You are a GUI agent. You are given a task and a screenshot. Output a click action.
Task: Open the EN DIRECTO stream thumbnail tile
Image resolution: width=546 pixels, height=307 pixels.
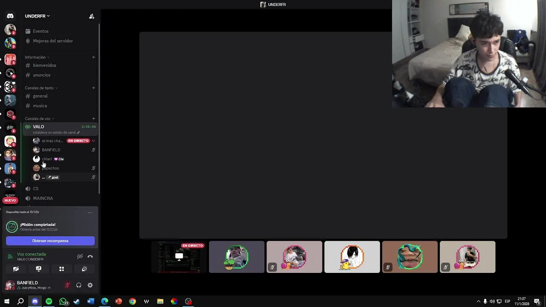tap(179, 257)
